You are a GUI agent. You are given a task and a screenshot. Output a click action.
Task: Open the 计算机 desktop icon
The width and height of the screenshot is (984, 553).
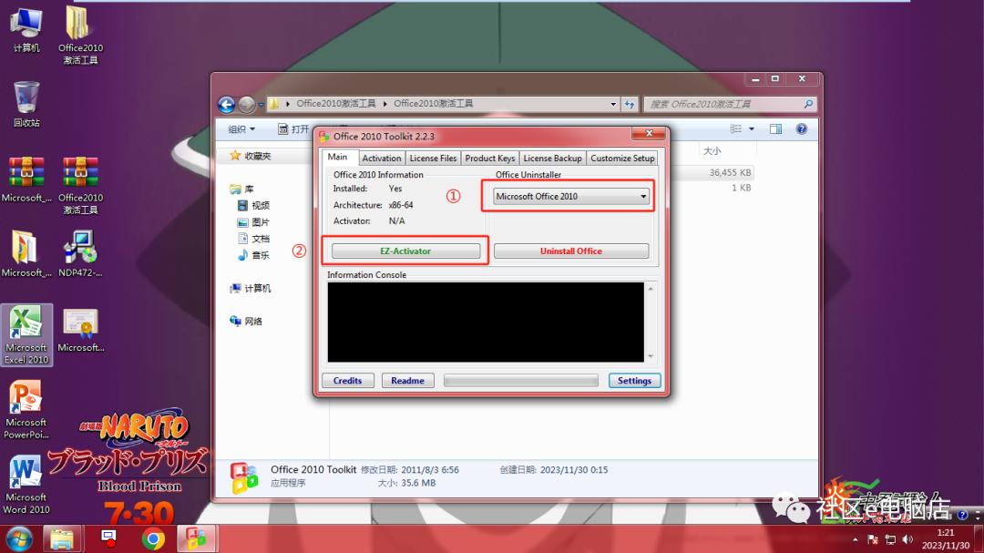26,28
